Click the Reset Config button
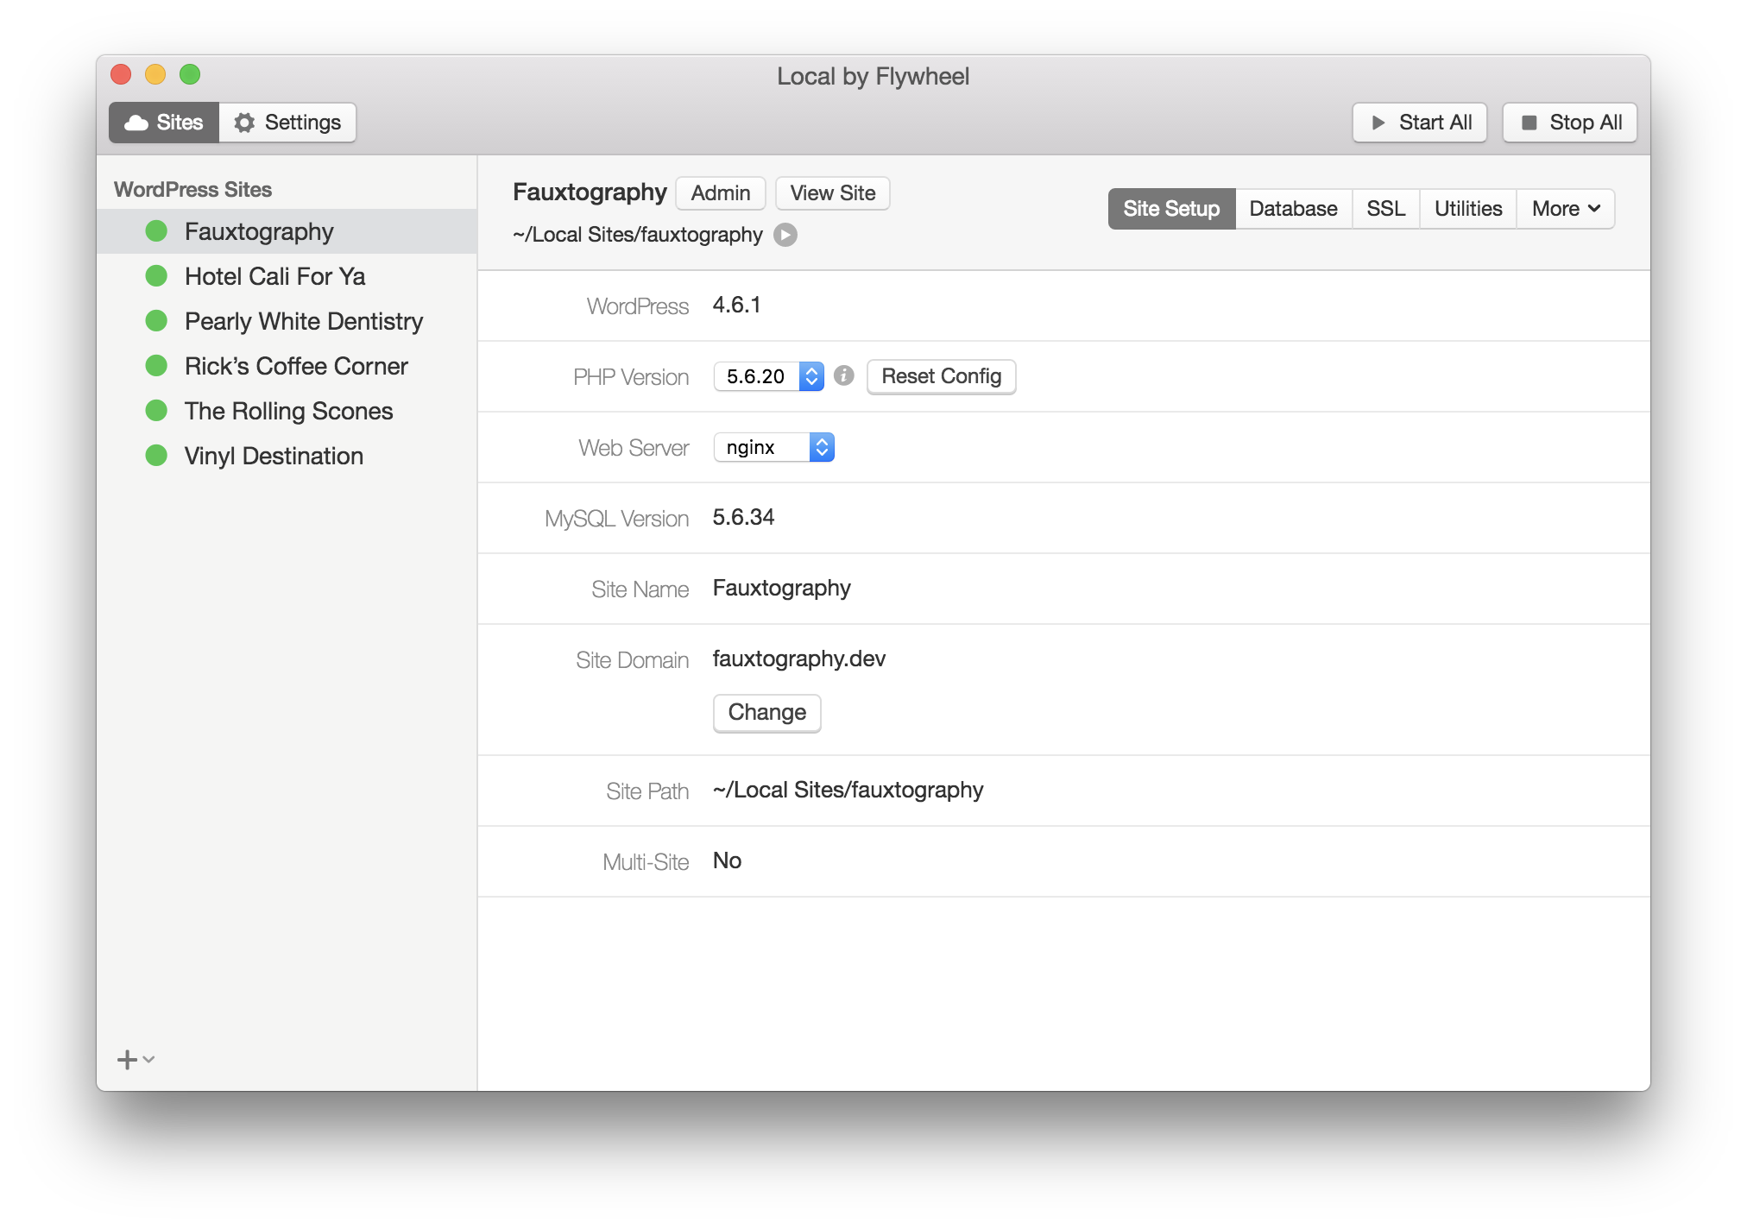This screenshot has height=1229, width=1747. click(941, 376)
